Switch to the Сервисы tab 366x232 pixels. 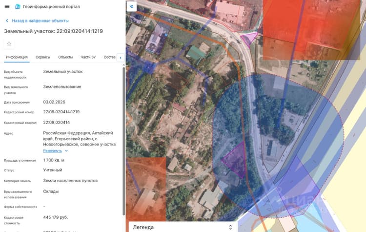click(x=43, y=57)
